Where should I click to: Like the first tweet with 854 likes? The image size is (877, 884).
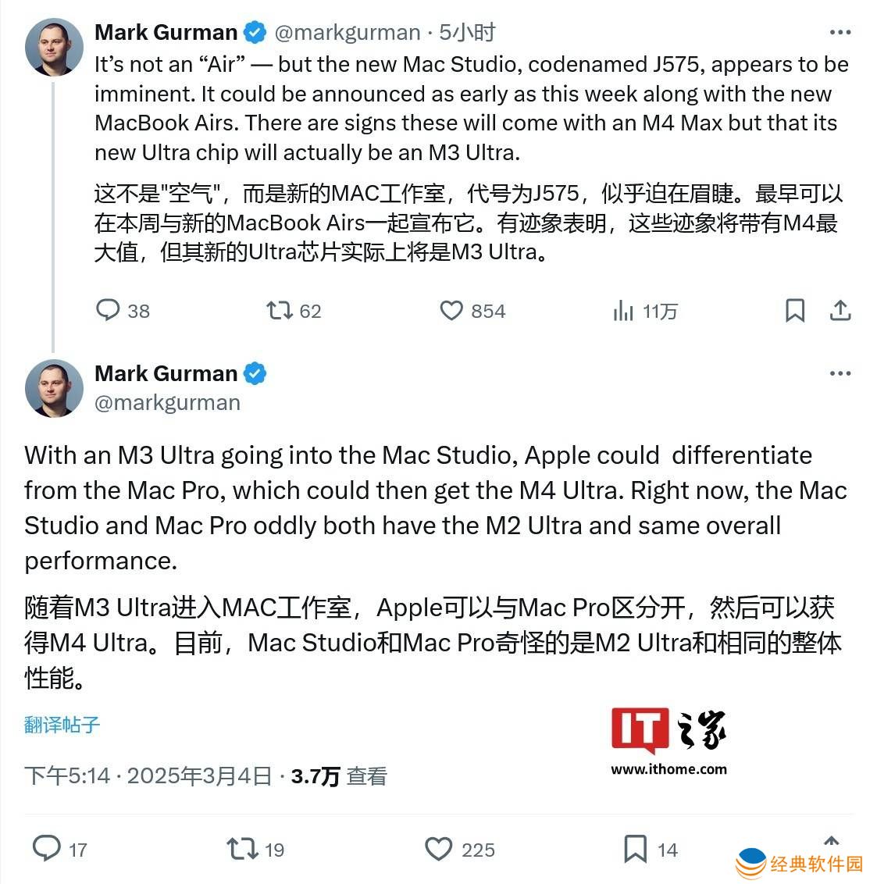472,311
